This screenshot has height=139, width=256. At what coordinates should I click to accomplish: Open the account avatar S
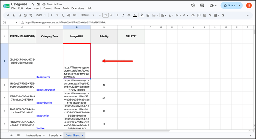(x=249, y=6)
